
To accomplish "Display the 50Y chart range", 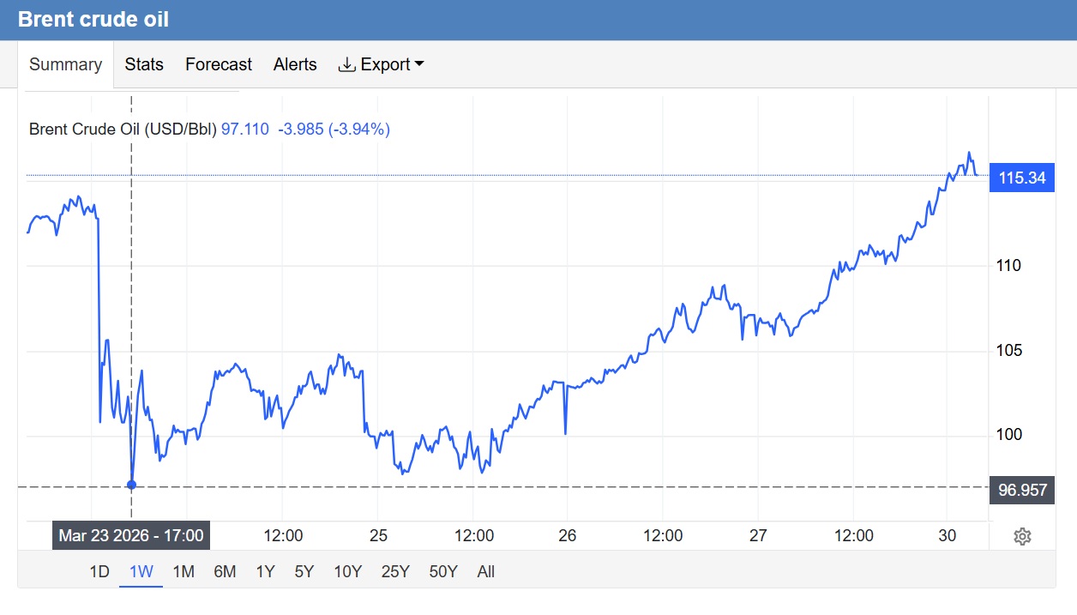I will click(x=442, y=571).
